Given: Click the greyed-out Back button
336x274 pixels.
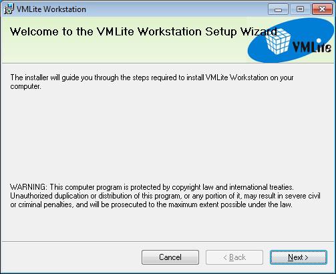Looking at the screenshot, I should pos(234,257).
